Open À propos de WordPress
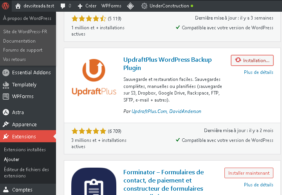The width and height of the screenshot is (282, 195). coord(27,18)
